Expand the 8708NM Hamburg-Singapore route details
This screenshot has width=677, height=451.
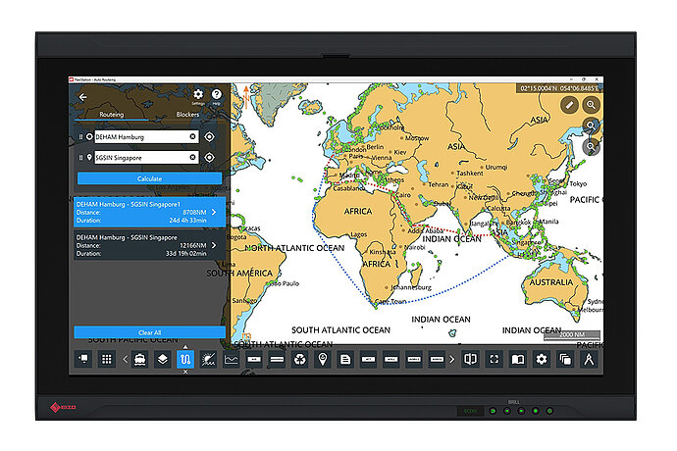pos(214,212)
